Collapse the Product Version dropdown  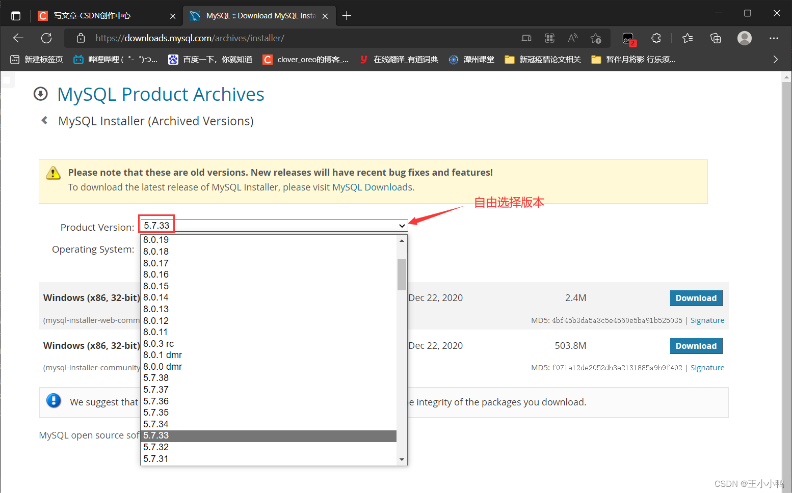pyautogui.click(x=274, y=225)
